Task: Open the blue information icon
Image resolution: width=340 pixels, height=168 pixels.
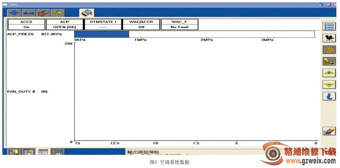Action: pyautogui.click(x=329, y=96)
